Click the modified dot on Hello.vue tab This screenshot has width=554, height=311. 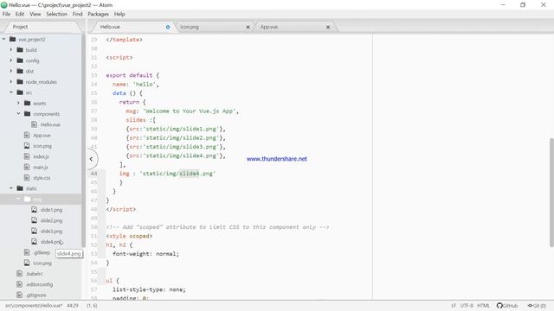[168, 27]
